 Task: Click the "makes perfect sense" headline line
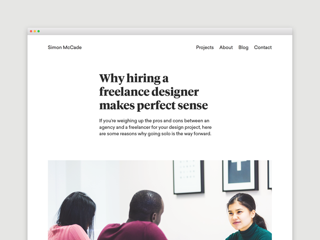tap(154, 105)
